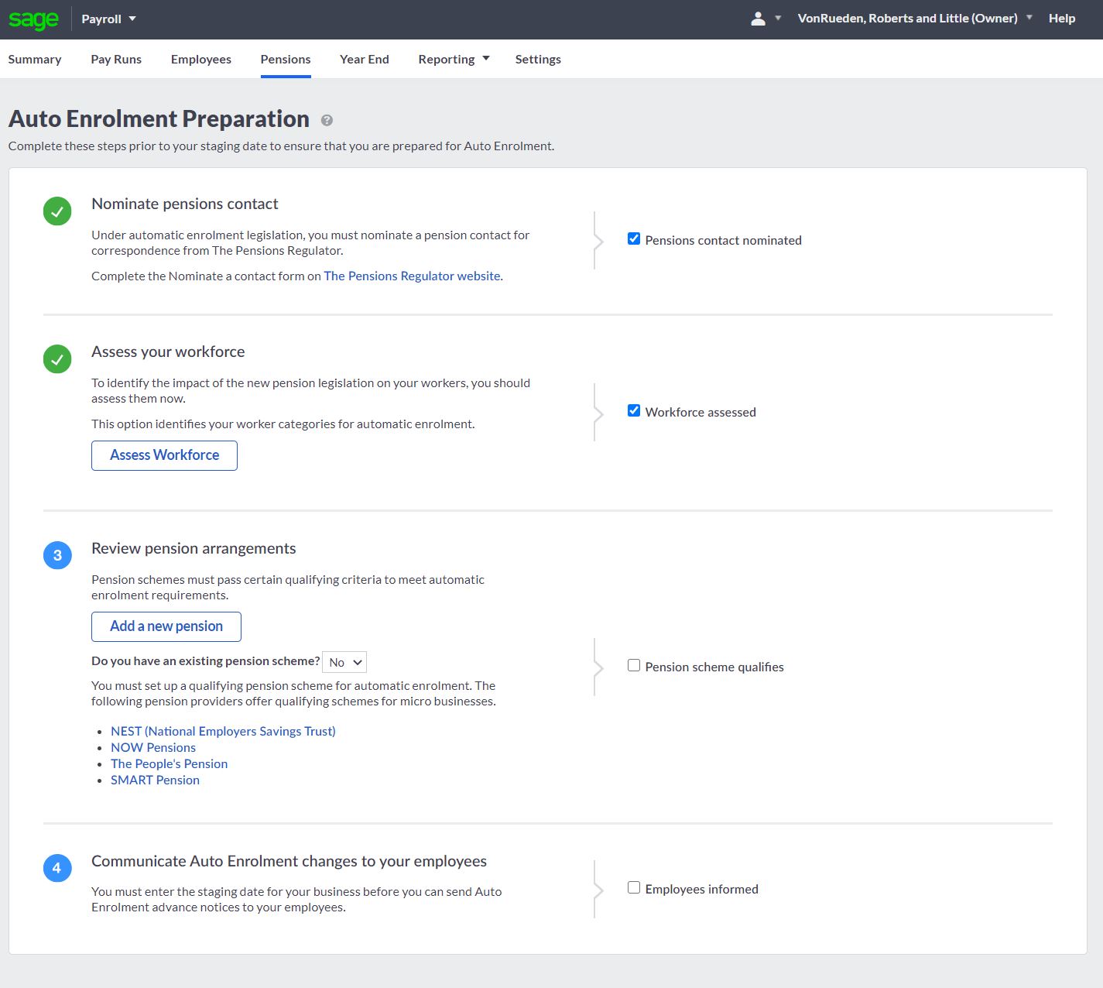Tick the Pension scheme qualifies checkbox

(x=634, y=666)
